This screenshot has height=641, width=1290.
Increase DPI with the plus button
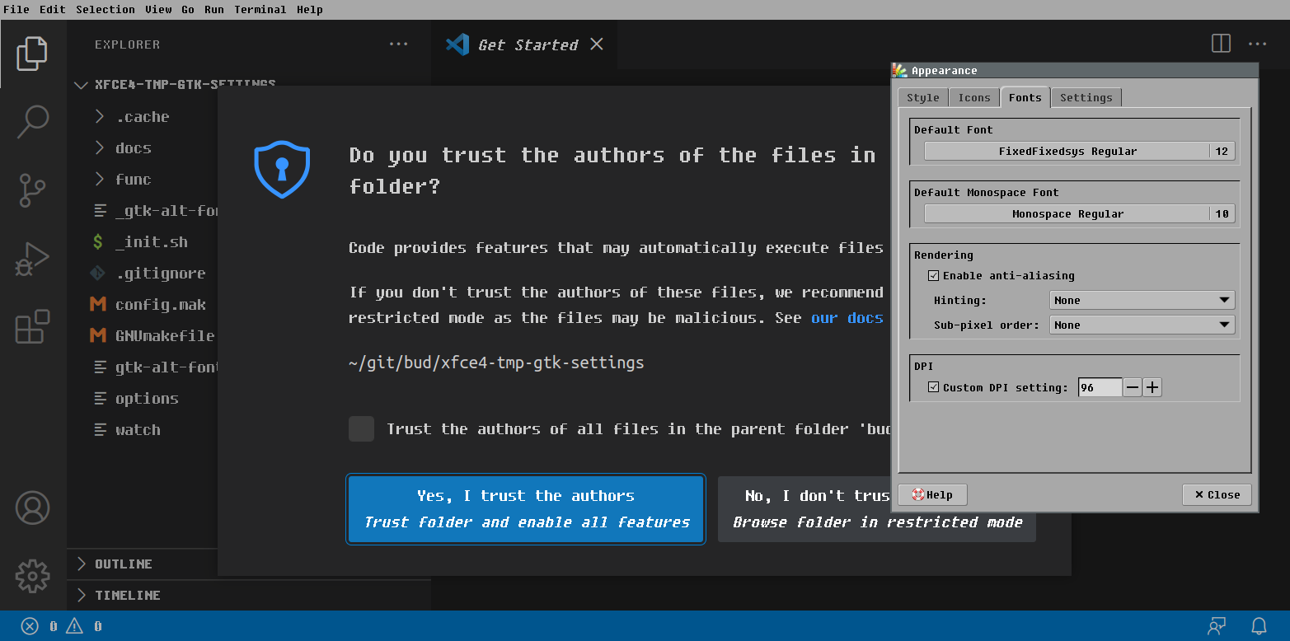1152,387
